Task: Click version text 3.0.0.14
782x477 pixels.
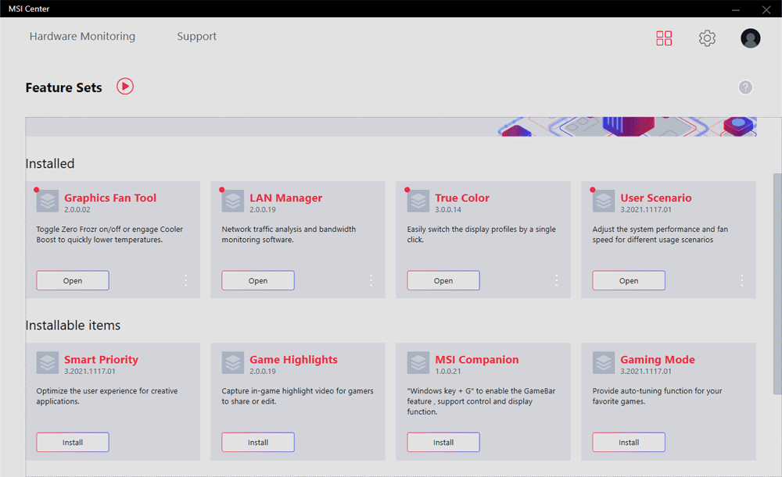Action: [448, 210]
